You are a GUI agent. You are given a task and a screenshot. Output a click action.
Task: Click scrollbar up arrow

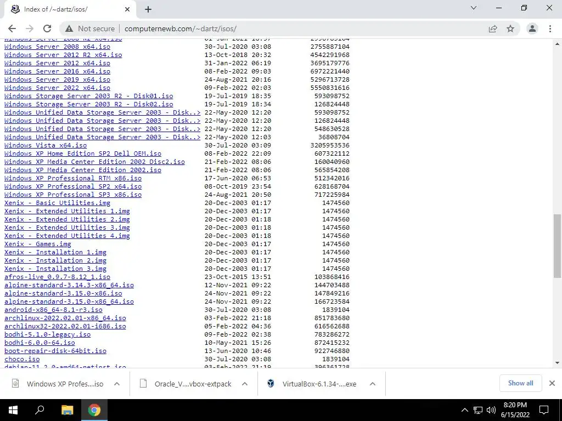point(557,44)
